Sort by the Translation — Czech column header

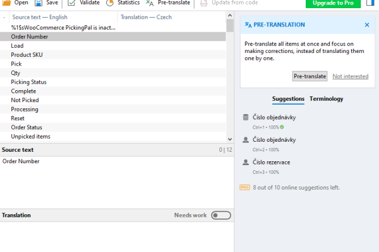tap(147, 17)
